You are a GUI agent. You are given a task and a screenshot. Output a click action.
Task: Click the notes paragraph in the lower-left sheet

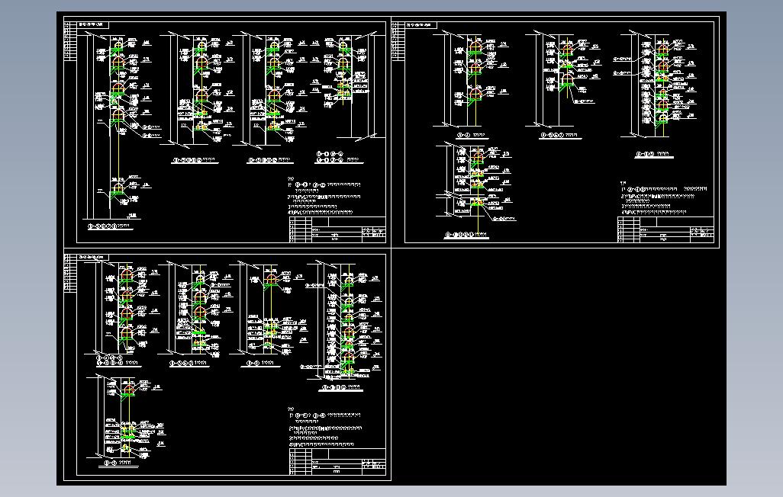pyautogui.click(x=325, y=427)
